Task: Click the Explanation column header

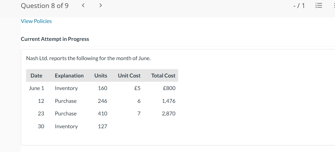Action: click(x=69, y=76)
